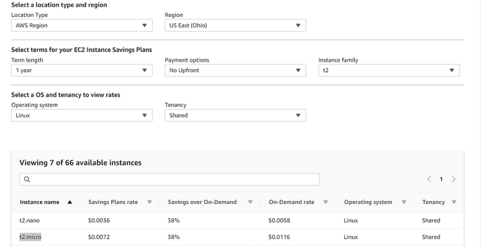This screenshot has width=487, height=247.
Task: Sort by On-Demand rate column
Action: point(292,202)
